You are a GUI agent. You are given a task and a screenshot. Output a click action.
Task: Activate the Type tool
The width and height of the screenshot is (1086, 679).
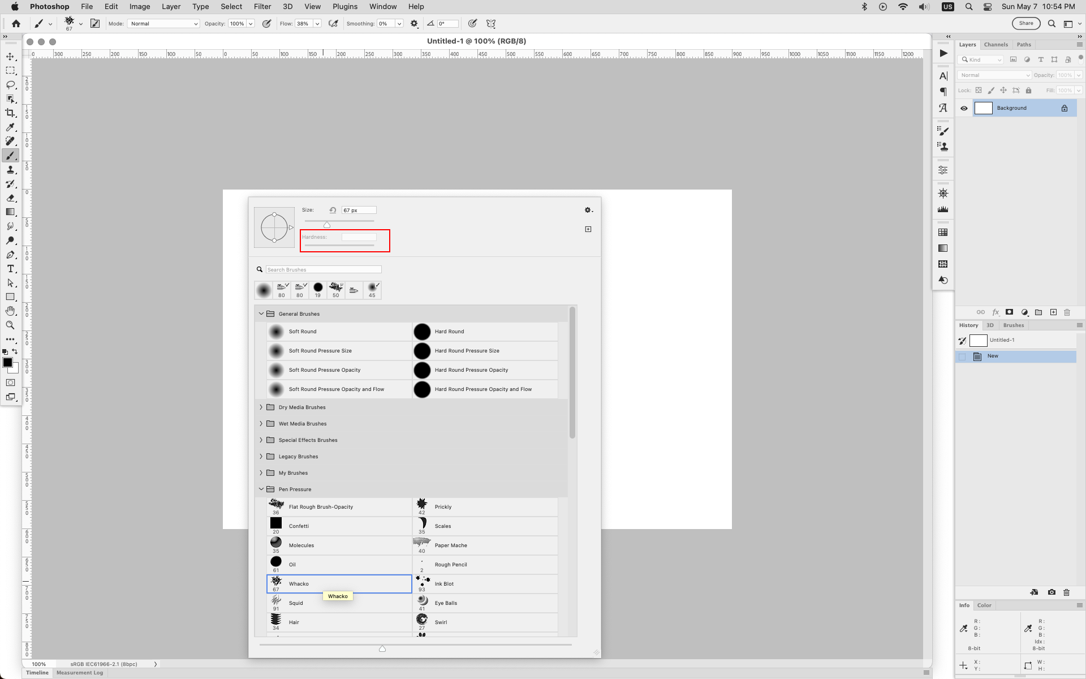pyautogui.click(x=10, y=269)
